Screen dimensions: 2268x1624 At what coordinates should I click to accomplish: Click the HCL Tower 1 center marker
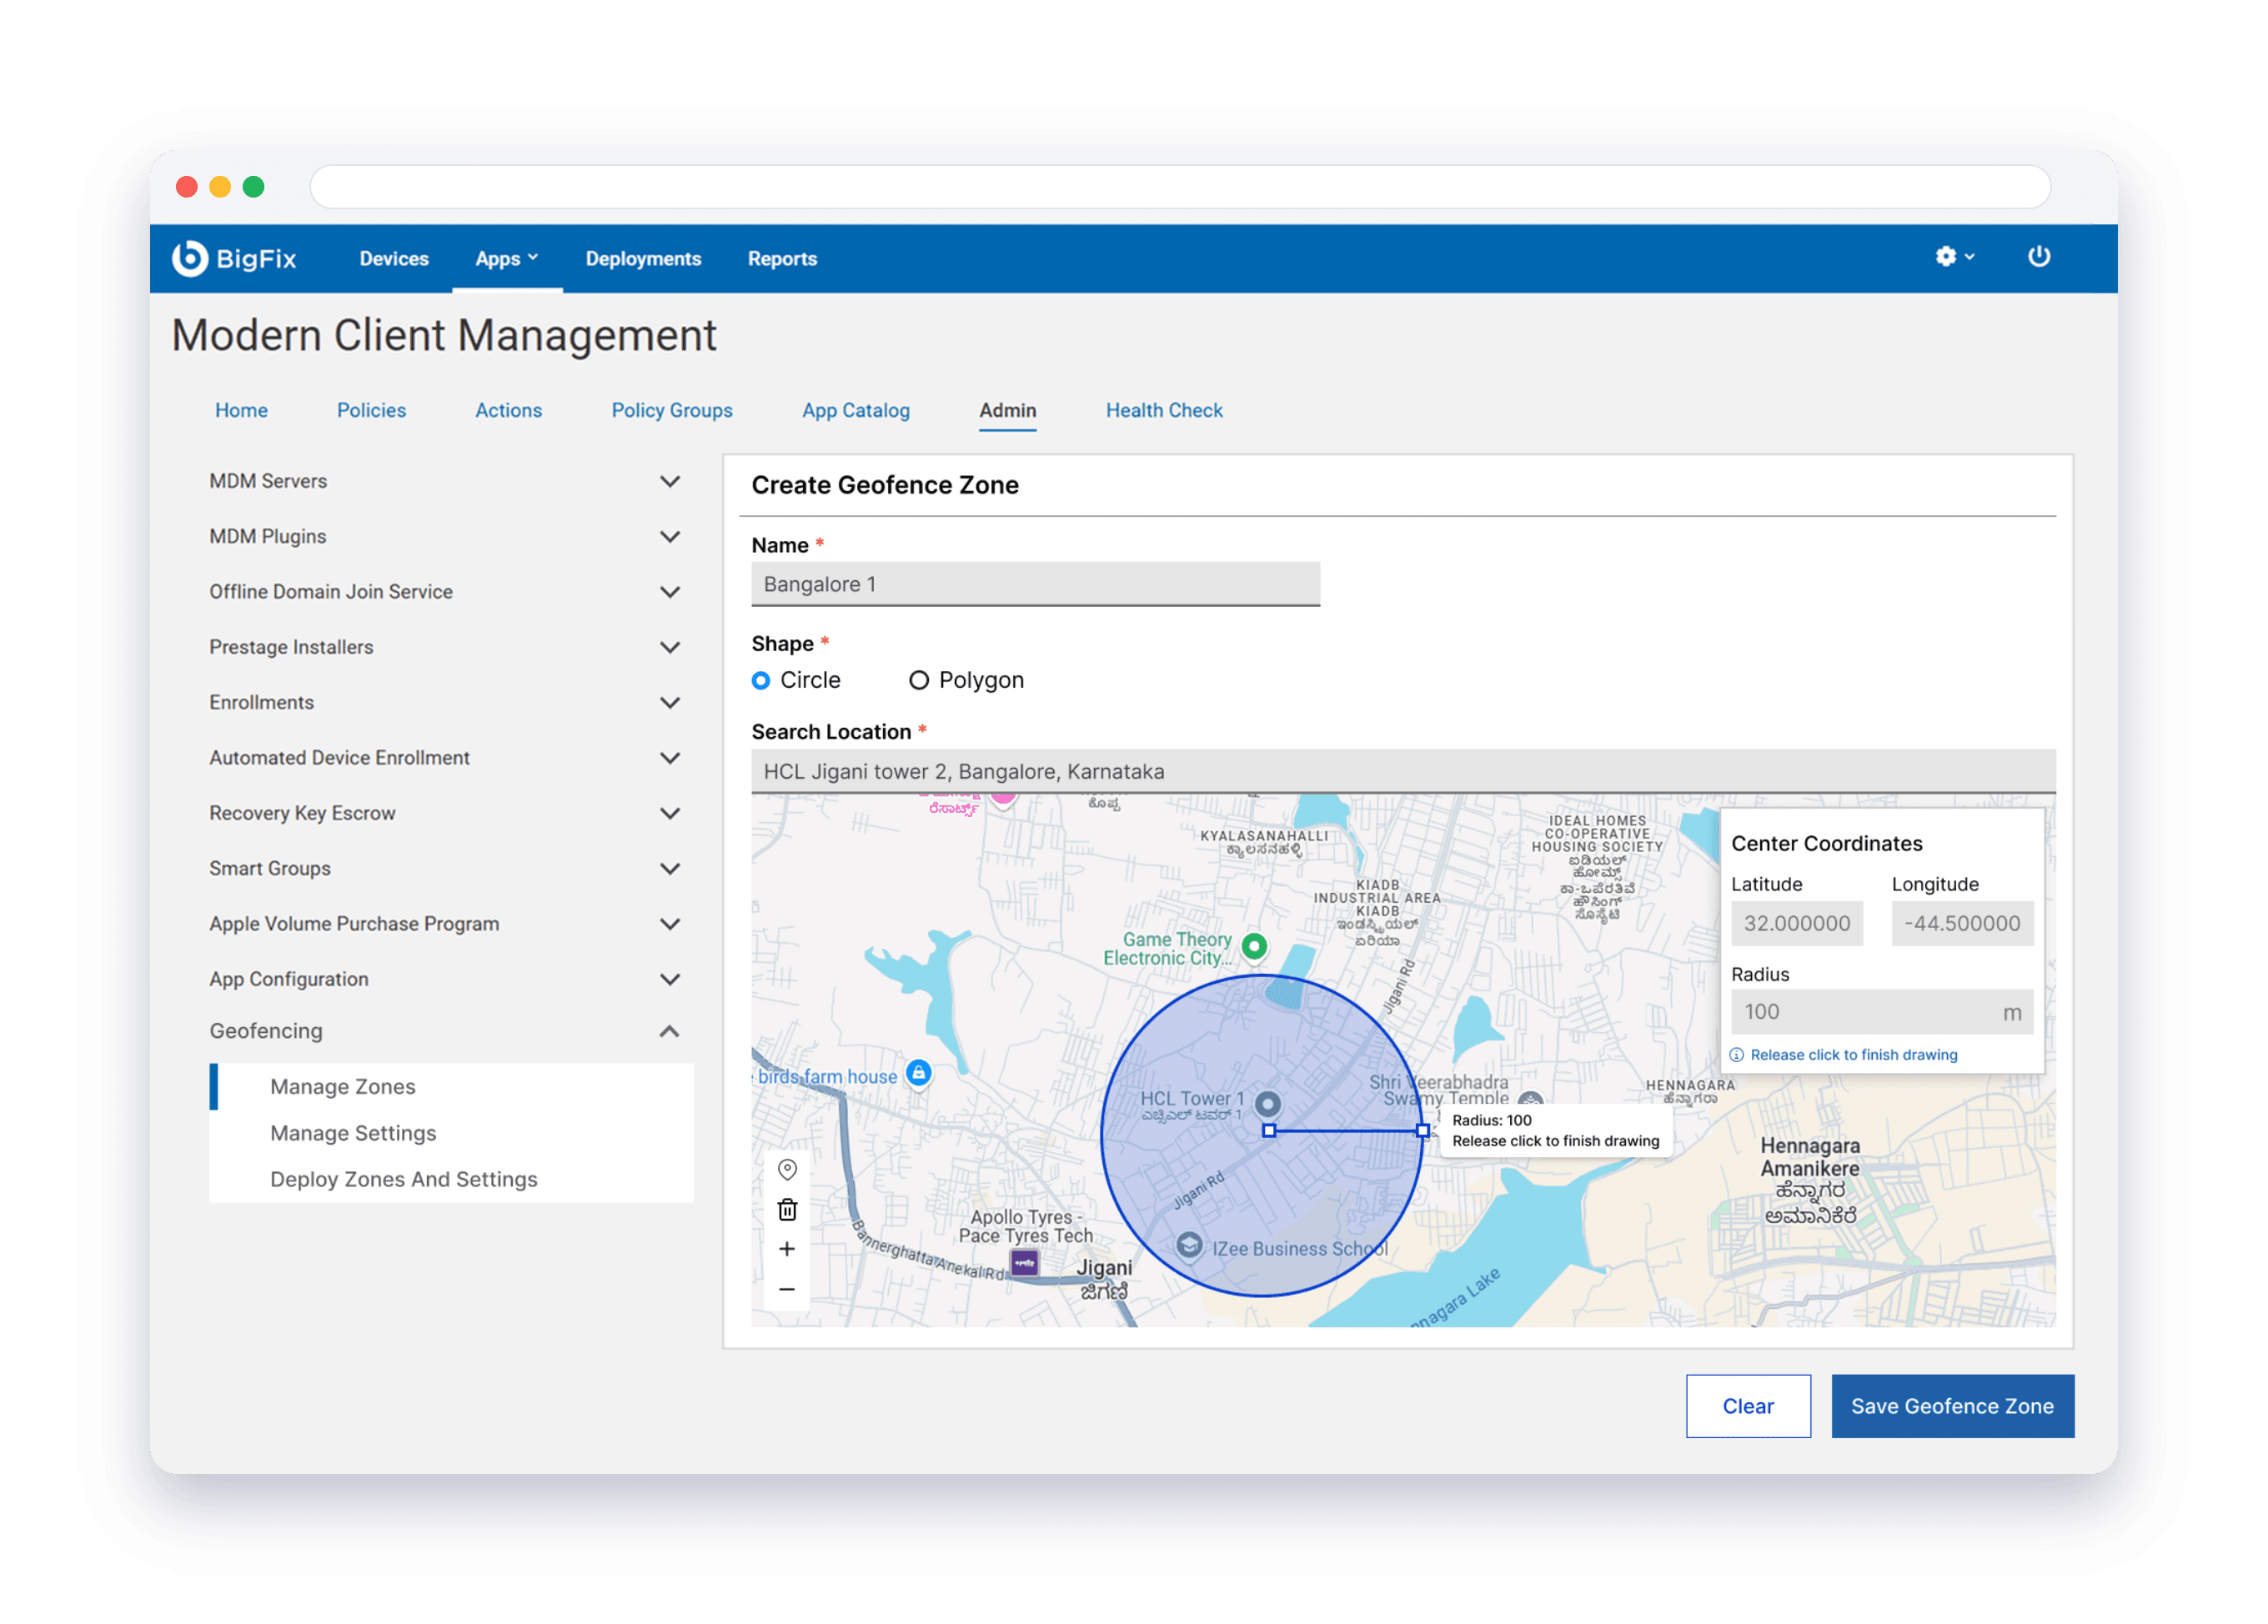pos(1267,1104)
